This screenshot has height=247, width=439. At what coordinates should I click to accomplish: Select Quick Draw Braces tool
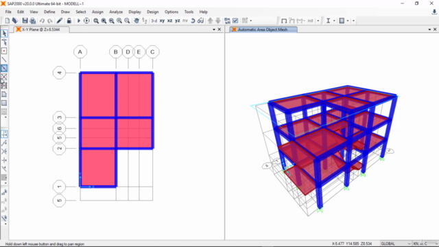tap(4, 77)
